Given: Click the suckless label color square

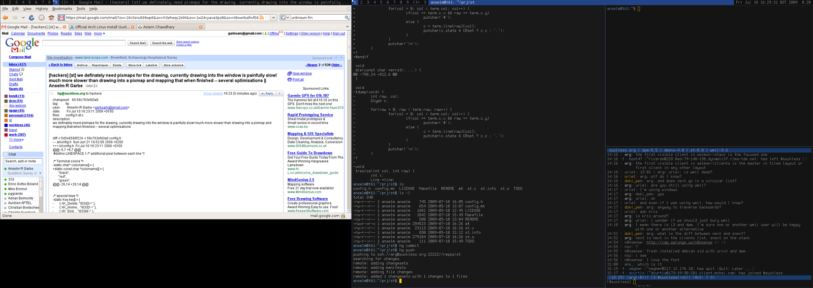Looking at the screenshot, I should 6,125.
